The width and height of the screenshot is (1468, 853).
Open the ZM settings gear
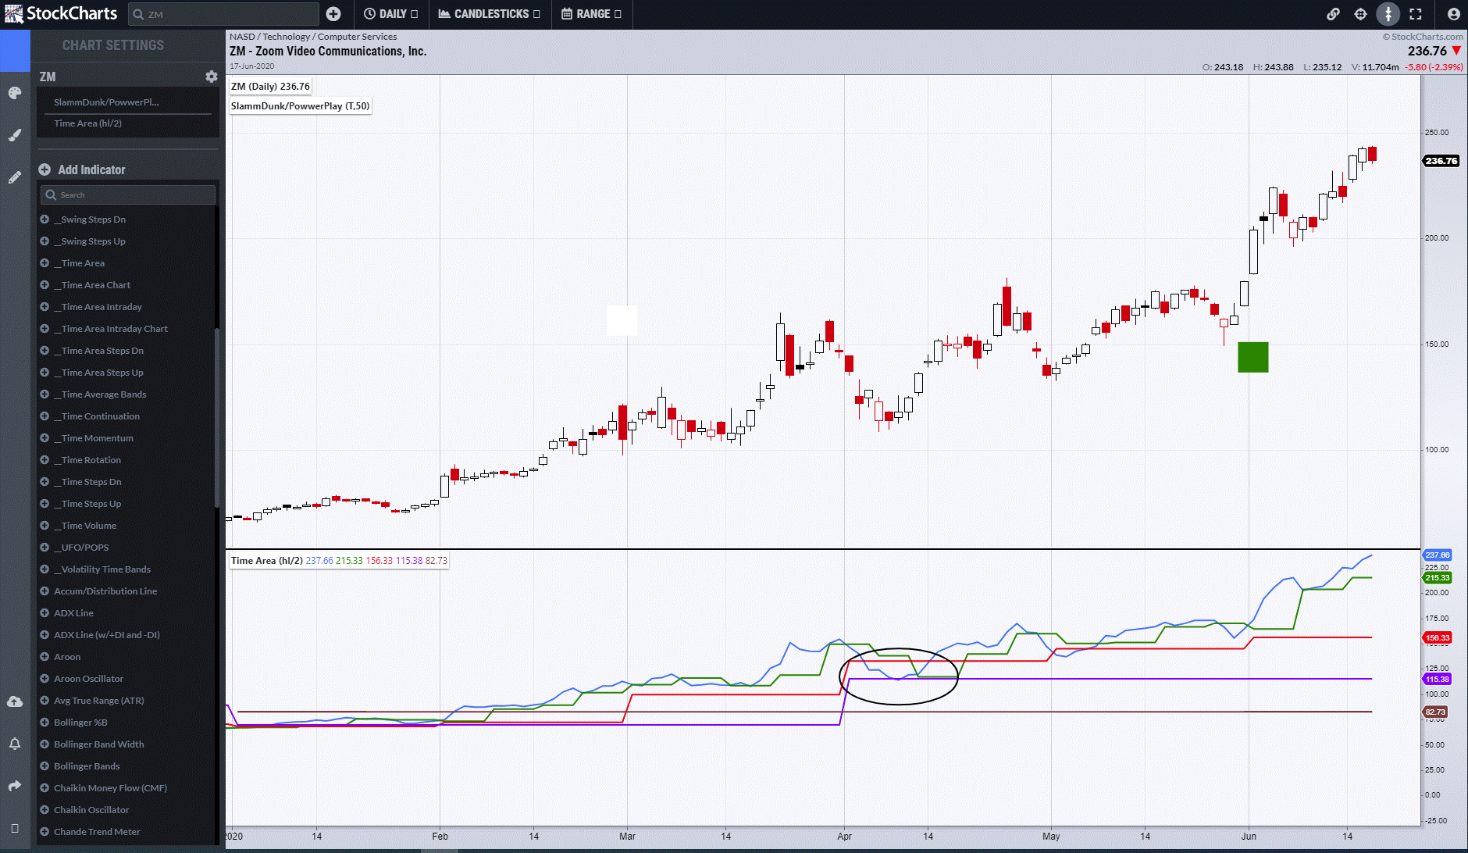point(211,77)
